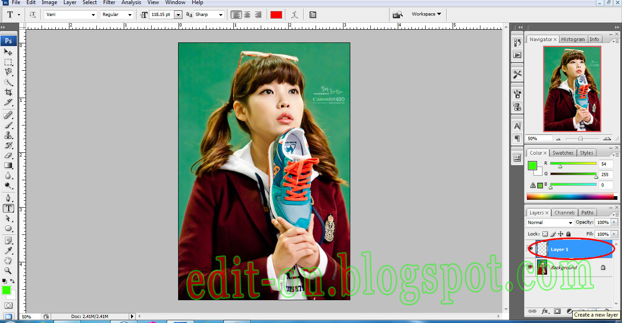Switch to the Channels tab
The height and width of the screenshot is (323, 622).
pyautogui.click(x=564, y=212)
